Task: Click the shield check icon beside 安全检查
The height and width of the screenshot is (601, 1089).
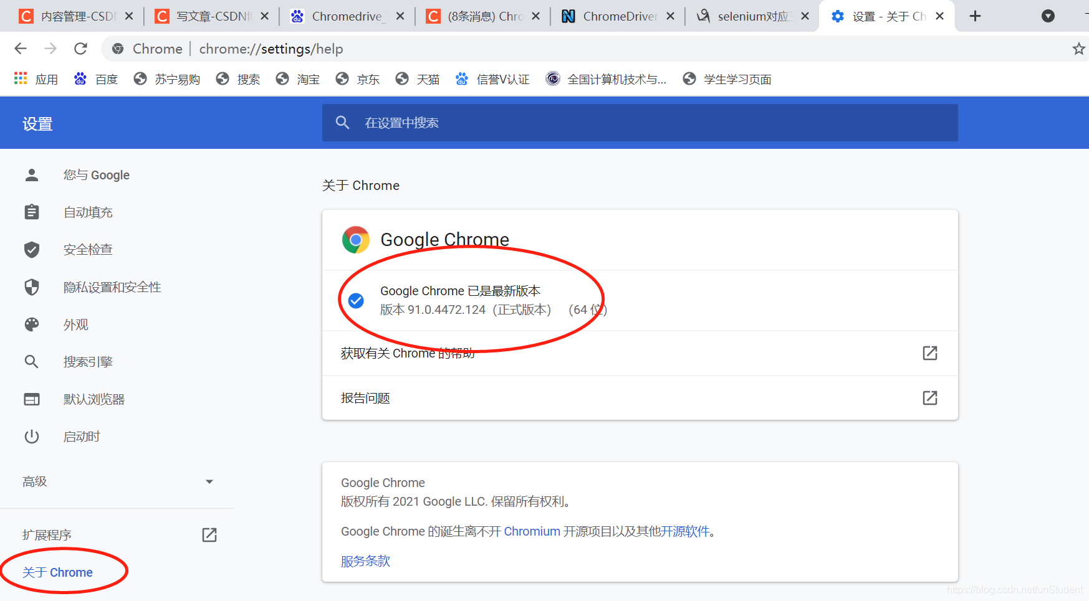Action: coord(32,250)
